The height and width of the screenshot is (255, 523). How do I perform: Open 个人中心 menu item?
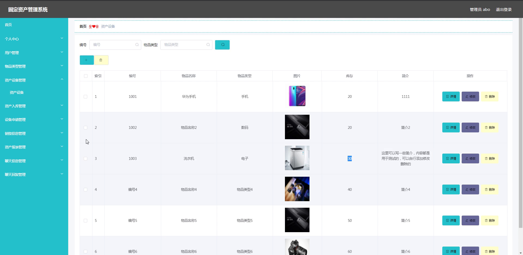[x=34, y=39]
